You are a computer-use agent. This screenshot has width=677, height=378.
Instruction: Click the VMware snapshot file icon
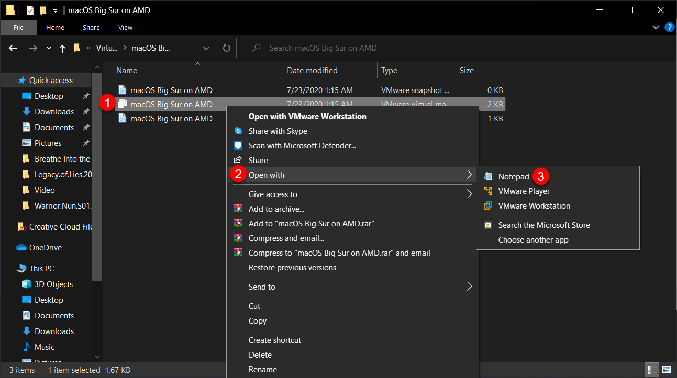123,90
